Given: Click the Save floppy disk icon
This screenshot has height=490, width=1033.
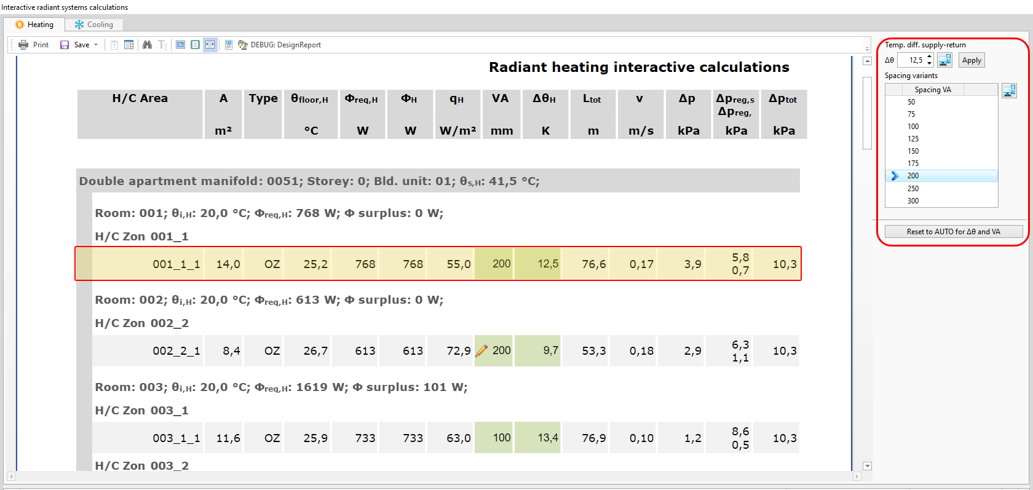Looking at the screenshot, I should point(65,45).
